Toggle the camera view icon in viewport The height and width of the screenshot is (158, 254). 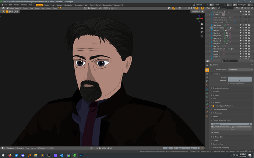(202, 32)
